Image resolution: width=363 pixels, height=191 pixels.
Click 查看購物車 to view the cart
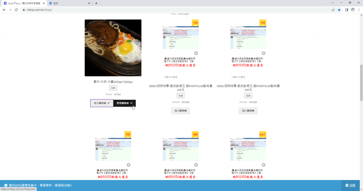click(x=124, y=103)
